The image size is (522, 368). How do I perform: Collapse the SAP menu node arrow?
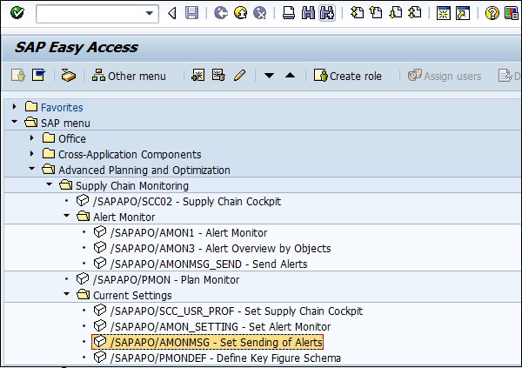click(14, 122)
